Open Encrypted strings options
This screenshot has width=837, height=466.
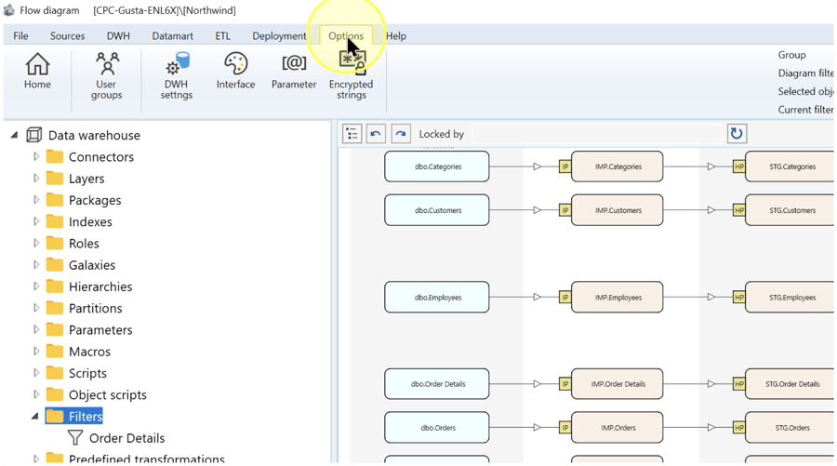coord(352,75)
